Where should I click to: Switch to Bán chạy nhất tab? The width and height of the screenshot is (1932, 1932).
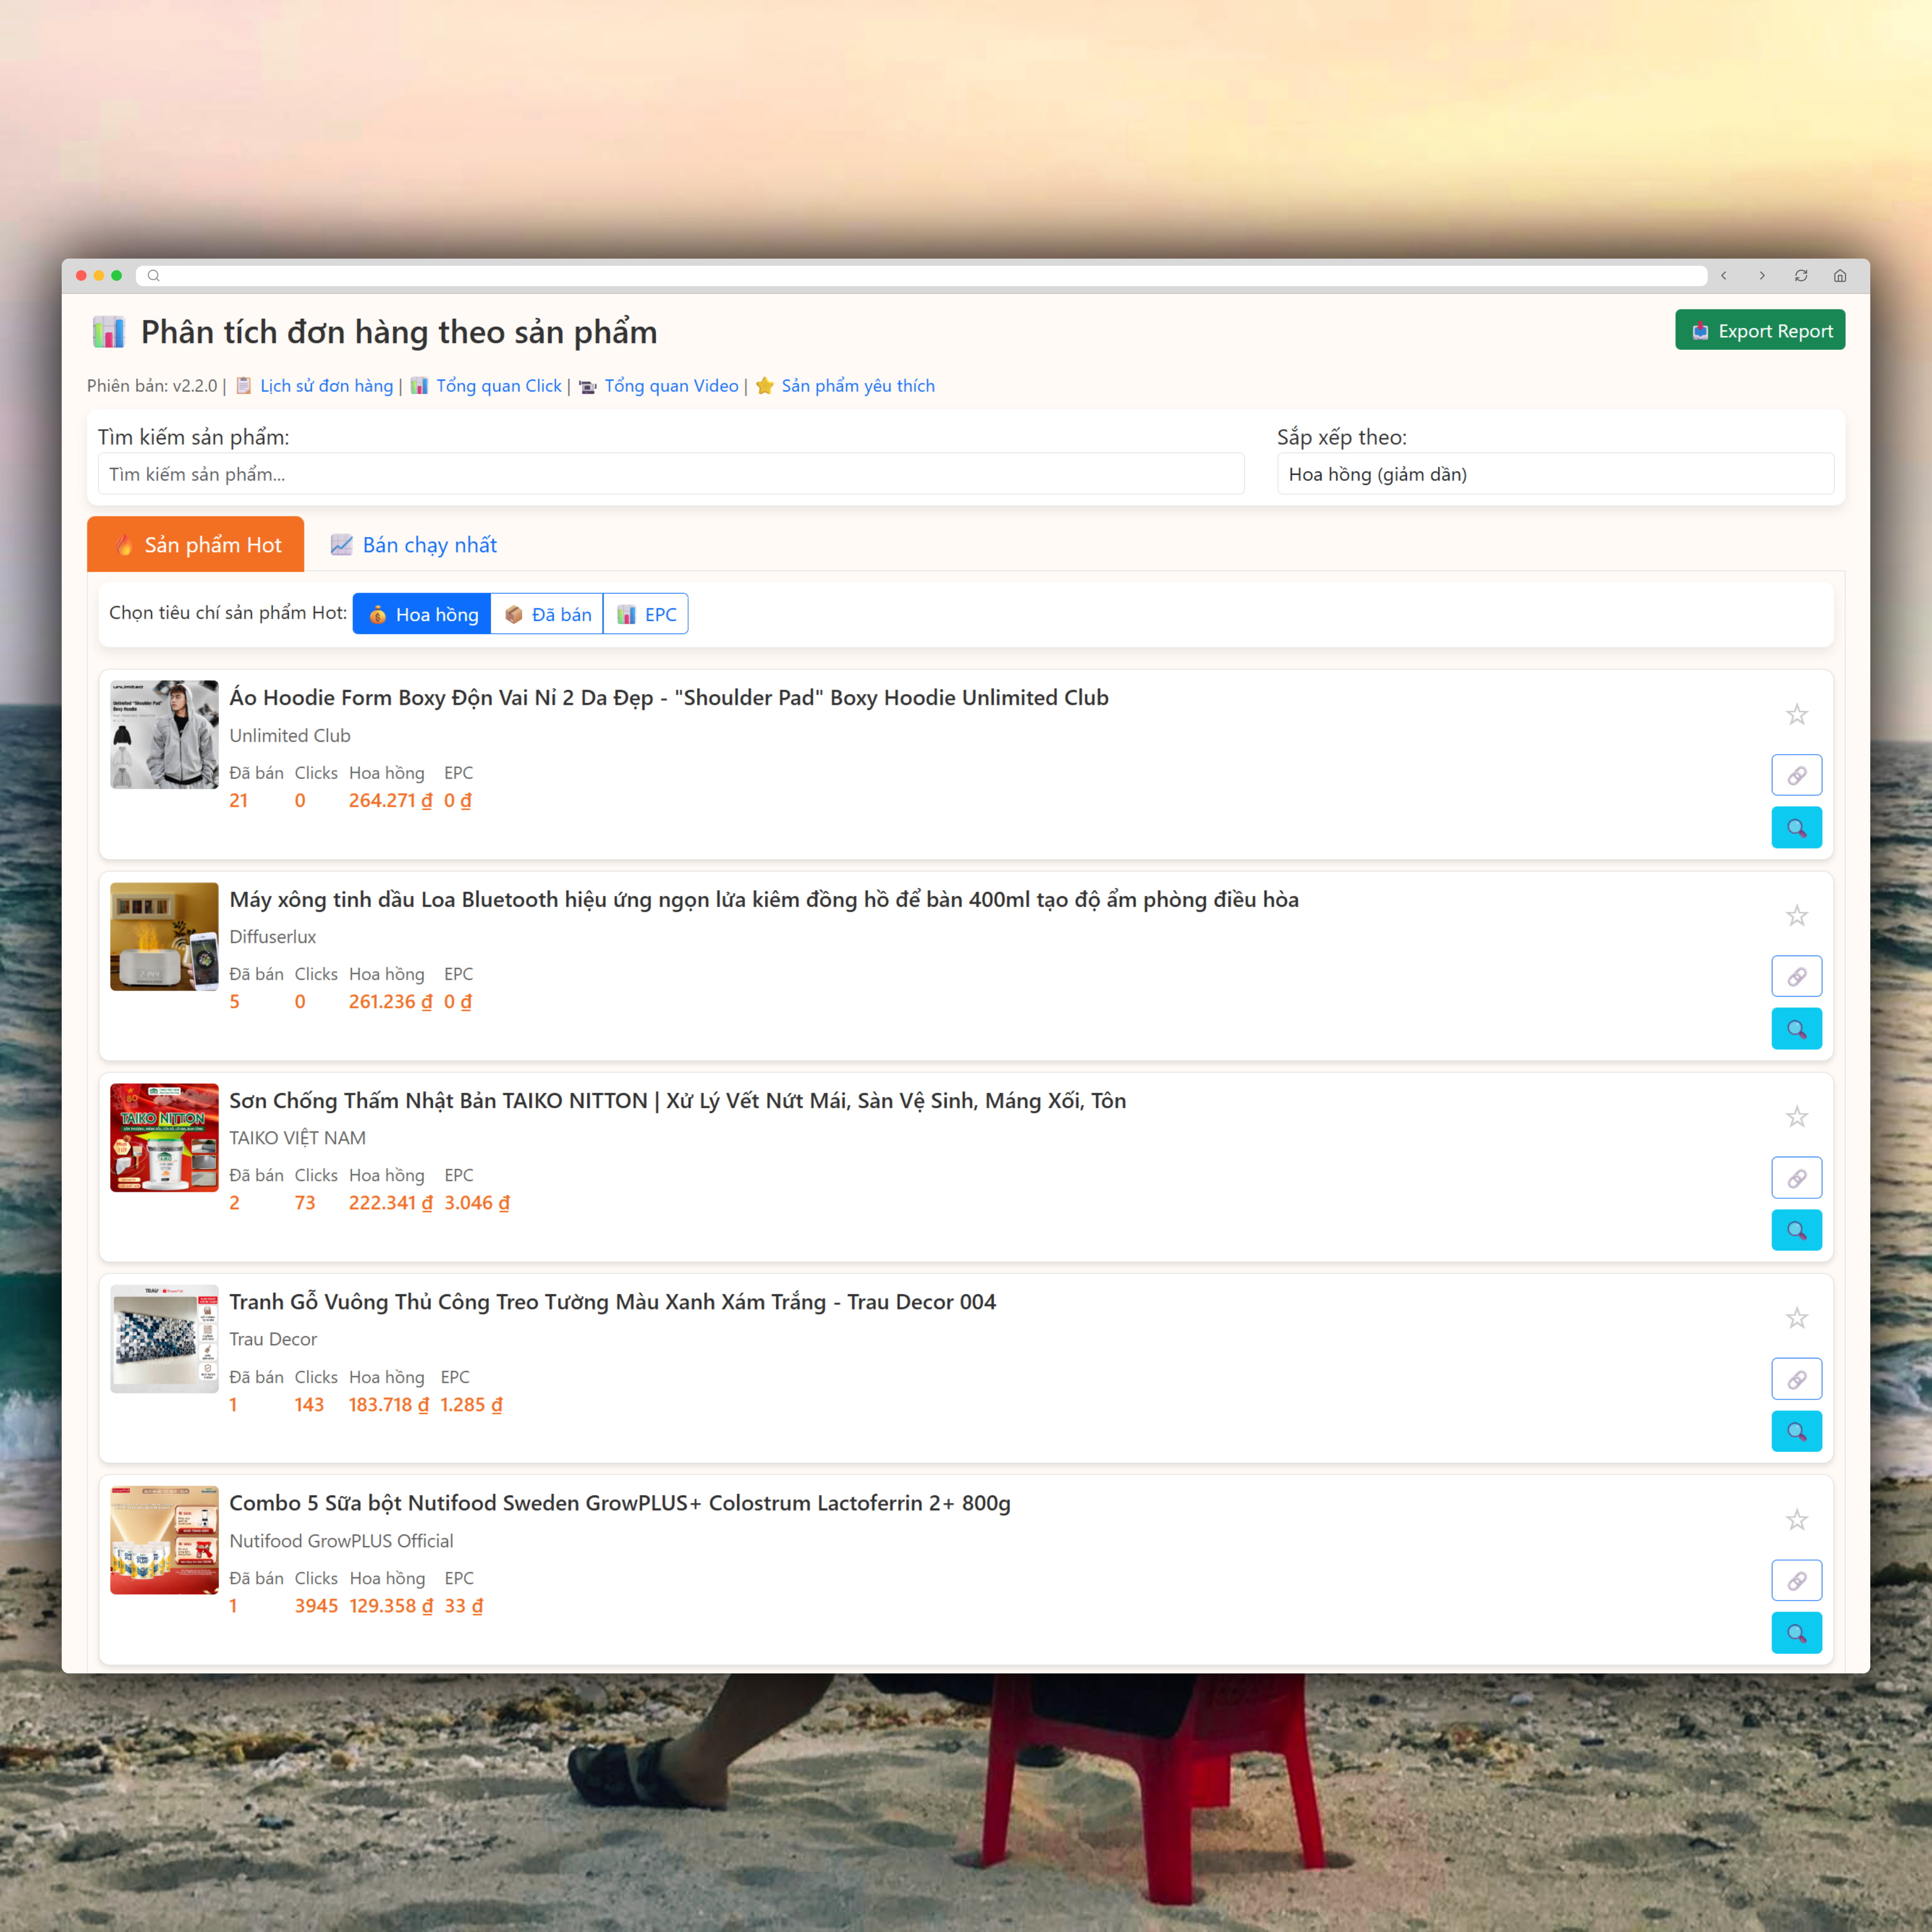(x=413, y=545)
